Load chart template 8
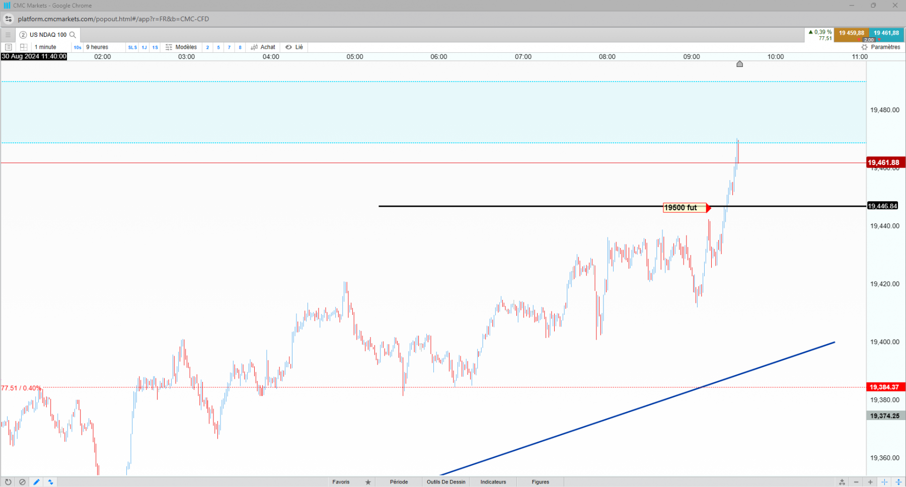Viewport: 906px width, 487px height. point(240,47)
